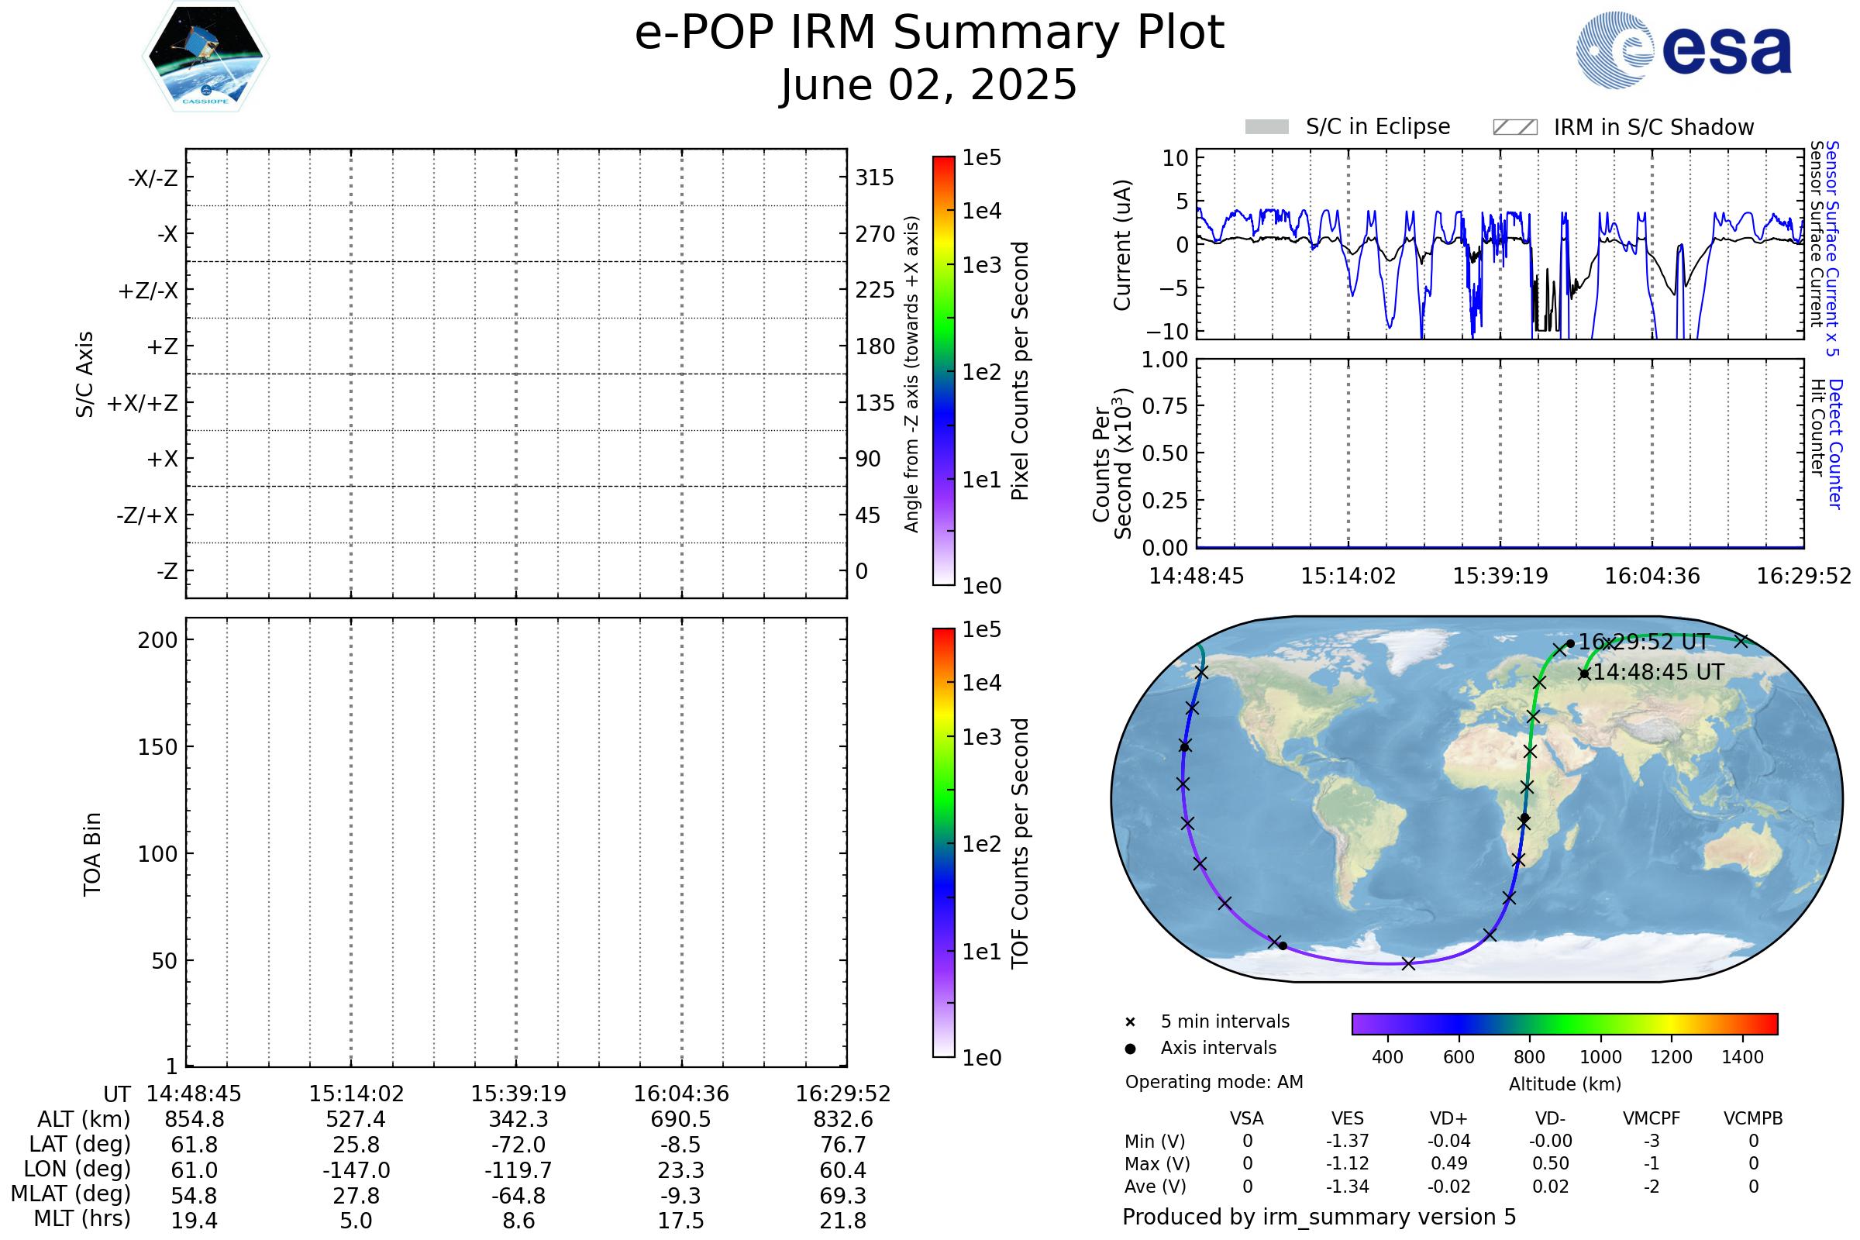This screenshot has width=1860, height=1240.
Task: Click the VMCPF column header
Action: coord(1652,1118)
